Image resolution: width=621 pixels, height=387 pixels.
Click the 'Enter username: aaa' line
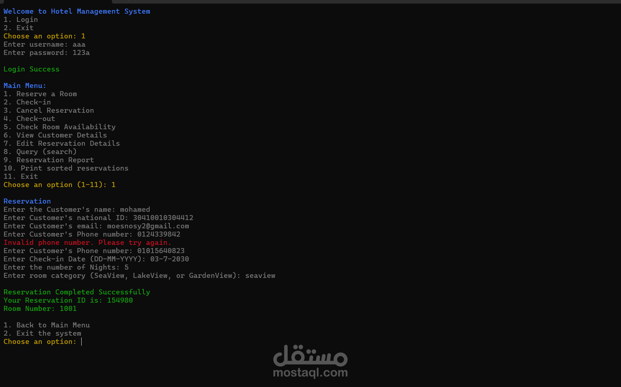[x=45, y=45]
